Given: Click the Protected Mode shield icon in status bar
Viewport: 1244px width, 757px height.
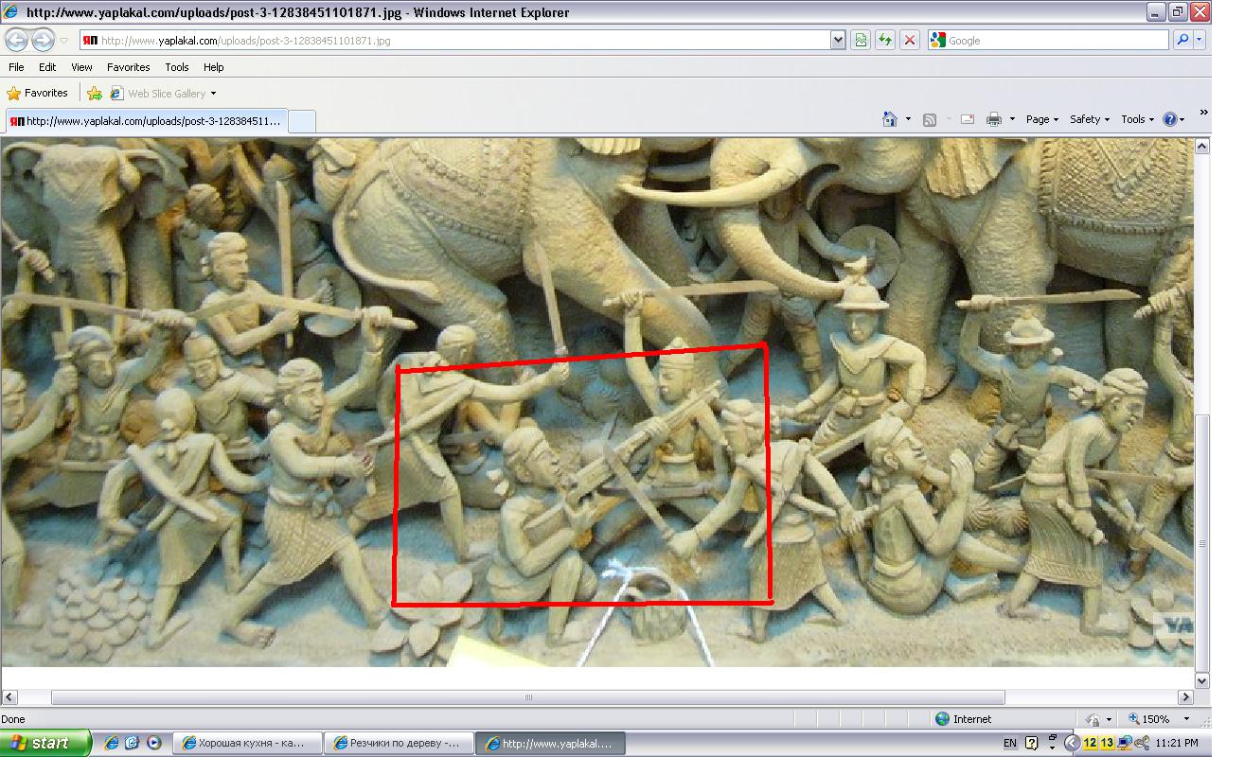Looking at the screenshot, I should click(1093, 719).
